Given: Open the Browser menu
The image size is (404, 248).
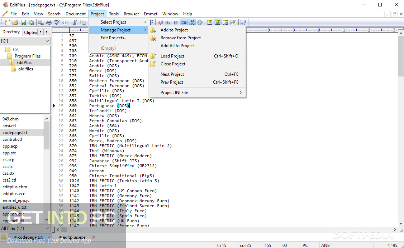Looking at the screenshot, I should (x=131, y=14).
